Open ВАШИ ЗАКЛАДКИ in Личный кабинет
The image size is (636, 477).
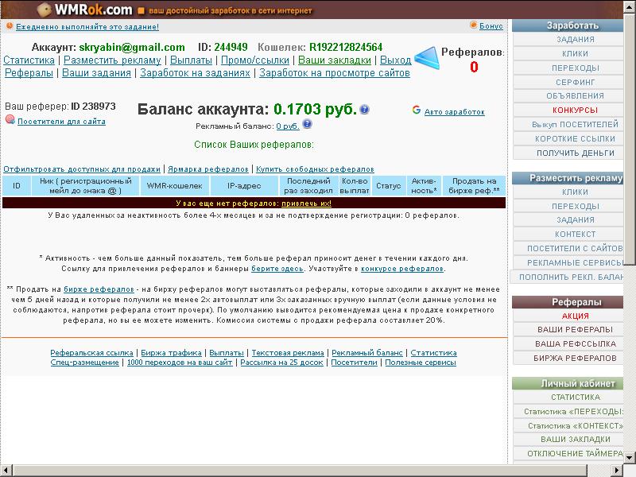[568, 440]
